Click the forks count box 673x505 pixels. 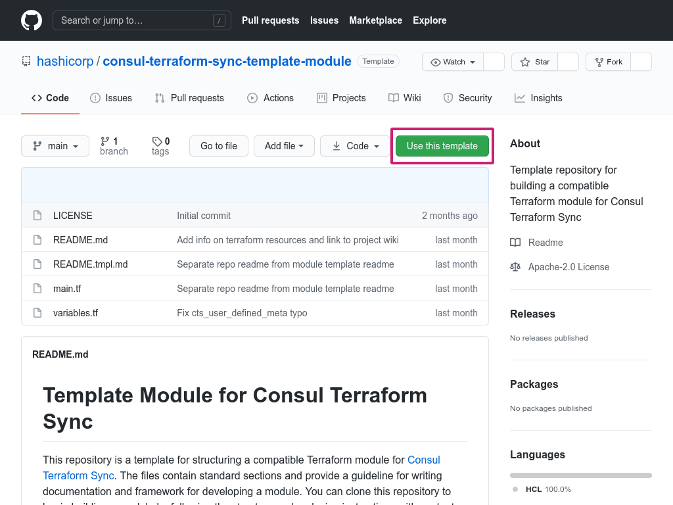641,62
